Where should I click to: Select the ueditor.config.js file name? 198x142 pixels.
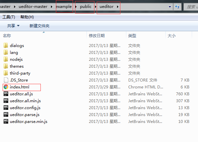(25, 108)
